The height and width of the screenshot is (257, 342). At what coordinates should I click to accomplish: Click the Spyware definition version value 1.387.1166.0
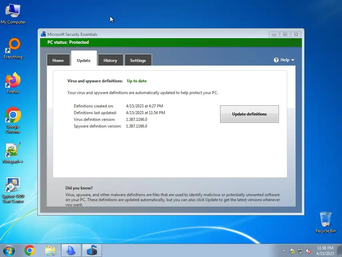137,126
